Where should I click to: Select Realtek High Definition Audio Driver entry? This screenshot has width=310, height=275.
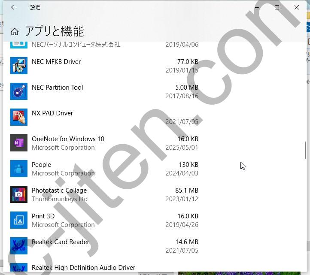pos(83,268)
